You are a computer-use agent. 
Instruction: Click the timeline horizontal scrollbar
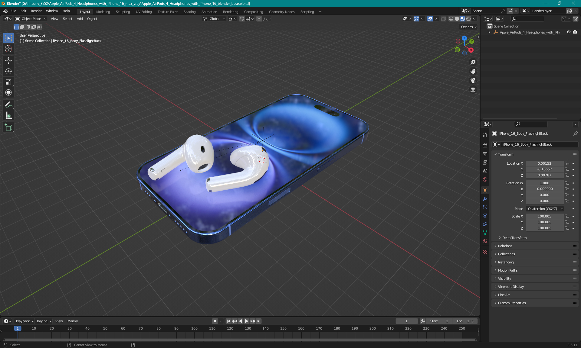pos(240,340)
